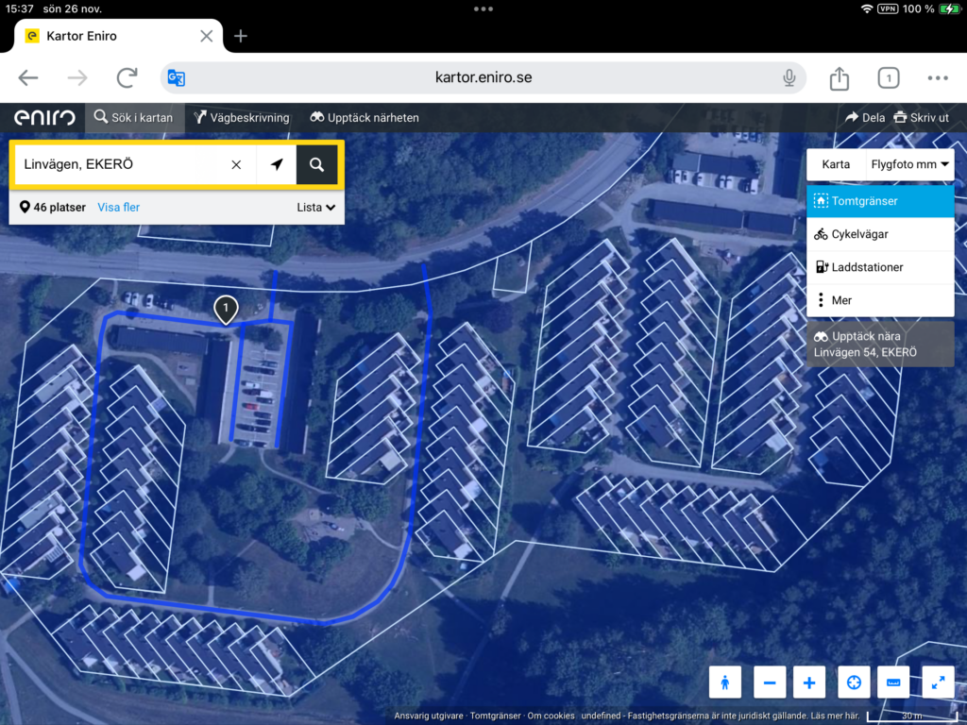Tap kartor.eniro.se address bar
The width and height of the screenshot is (967, 725).
point(483,77)
